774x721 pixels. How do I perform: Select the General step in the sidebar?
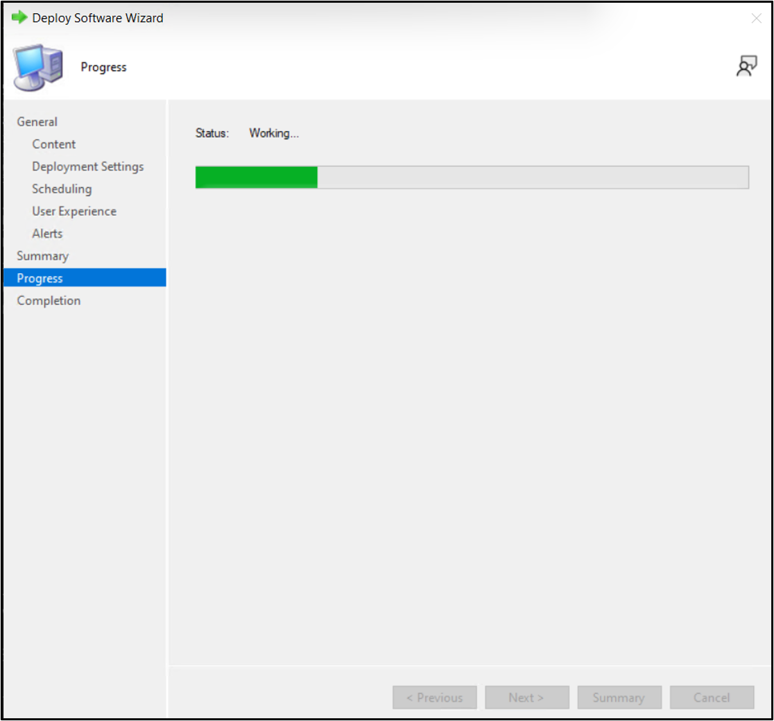[37, 122]
